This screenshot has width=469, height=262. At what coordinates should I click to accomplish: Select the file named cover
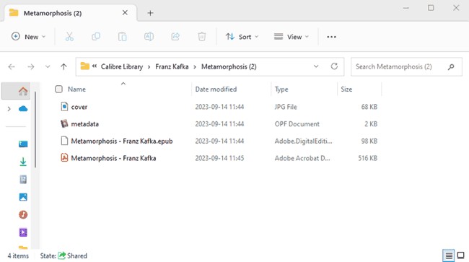tap(79, 107)
